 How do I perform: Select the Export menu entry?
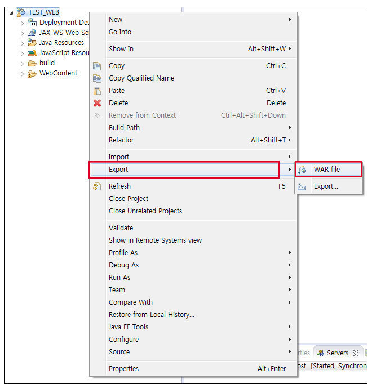click(193, 170)
